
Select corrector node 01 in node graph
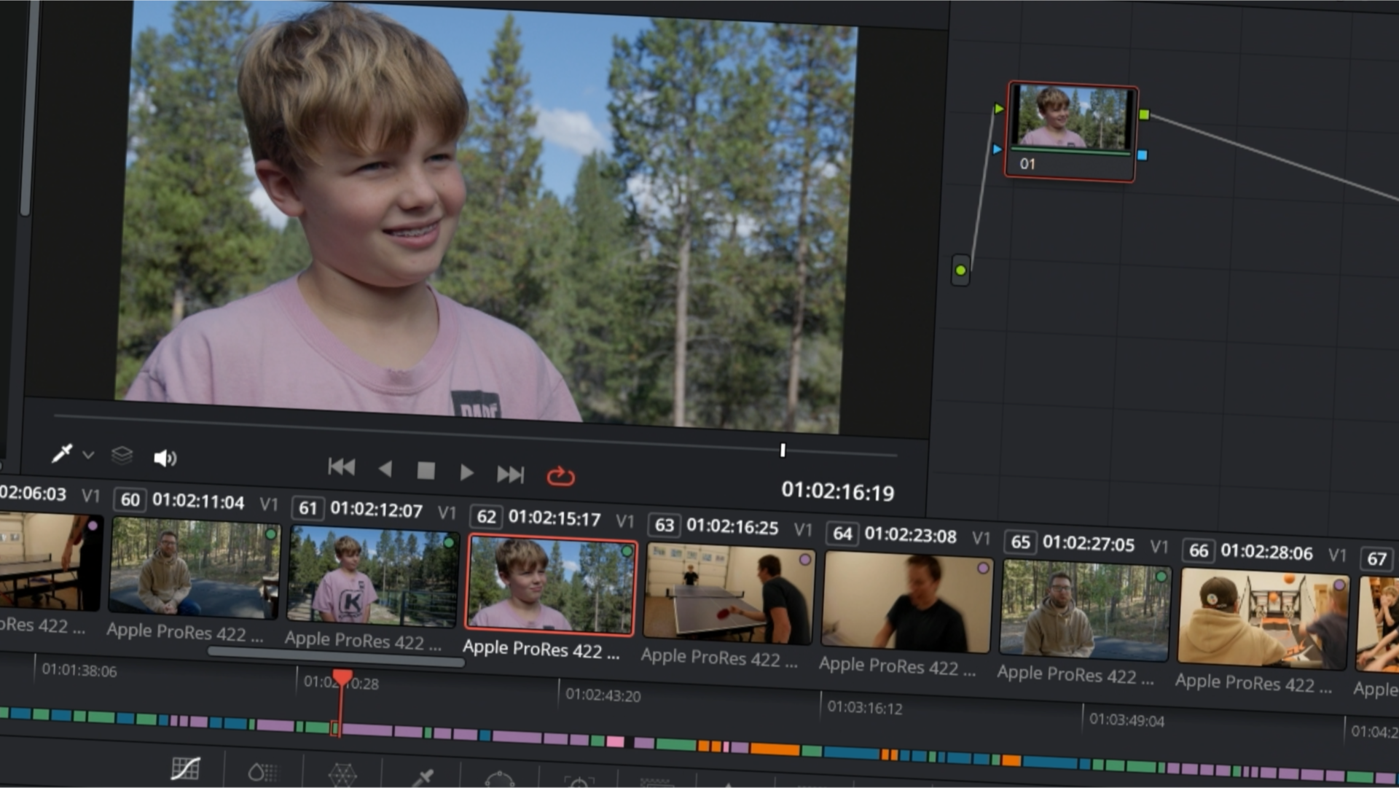click(x=1070, y=130)
